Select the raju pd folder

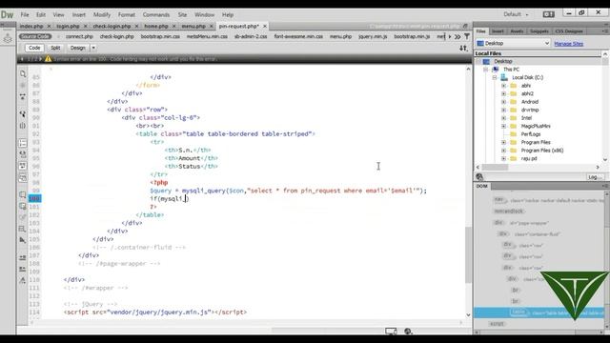click(529, 159)
